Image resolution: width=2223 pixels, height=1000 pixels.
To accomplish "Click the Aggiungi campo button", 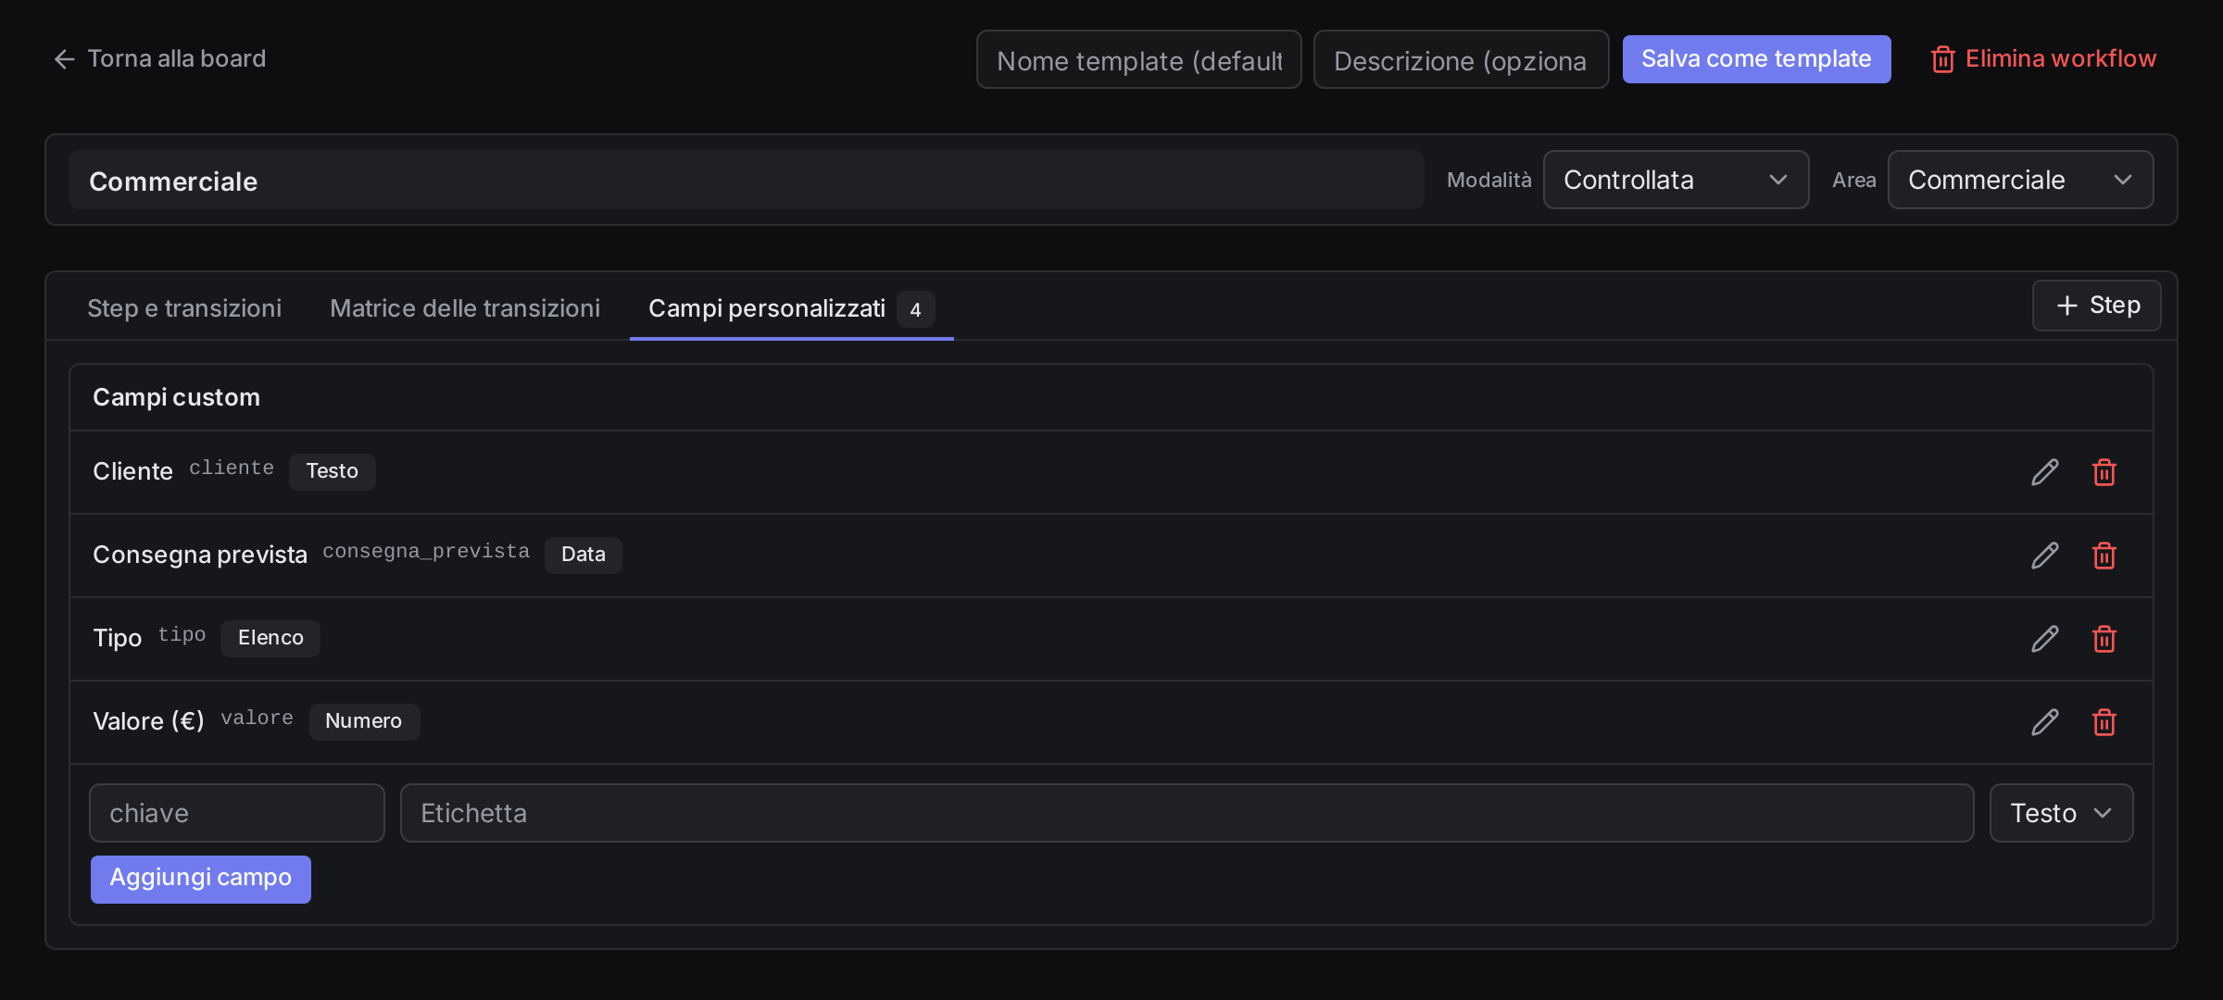I will (201, 879).
